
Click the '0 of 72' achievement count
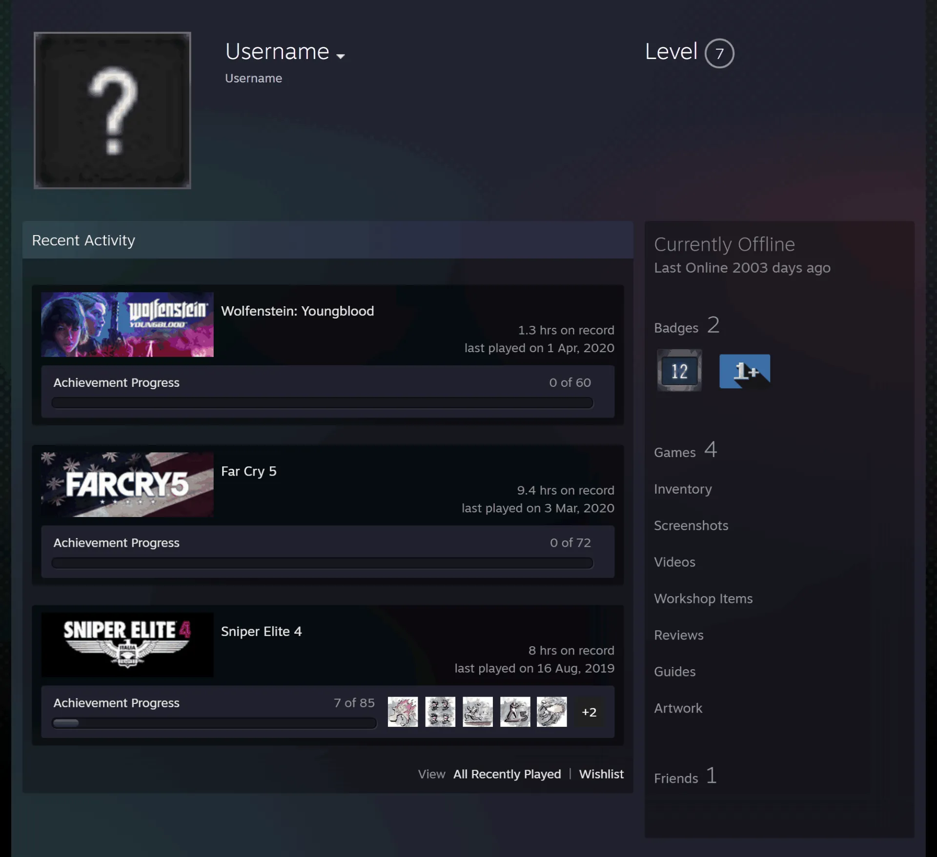[x=570, y=542]
